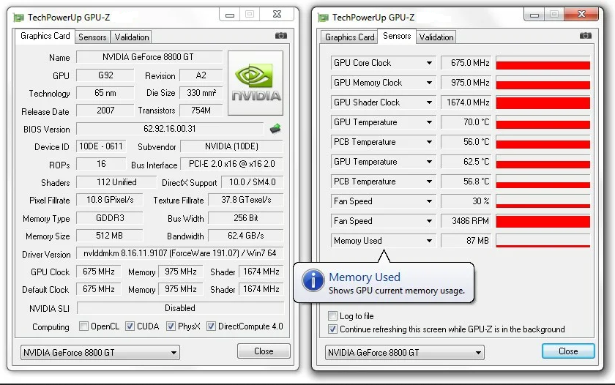615x385 pixels.
Task: Click the GPU Temperature 70.0 °C red graph
Action: click(543, 122)
